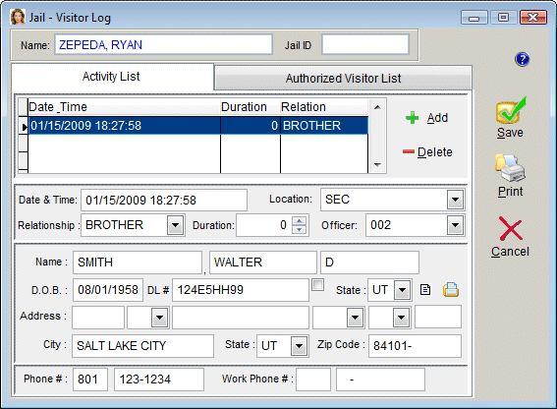The width and height of the screenshot is (557, 409).
Task: Open the first Address direction dropdown
Action: tap(159, 317)
